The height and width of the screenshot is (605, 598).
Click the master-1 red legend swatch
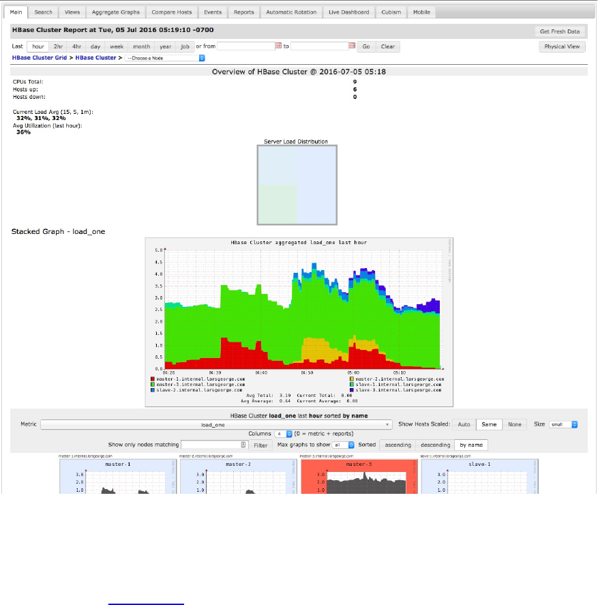click(153, 379)
